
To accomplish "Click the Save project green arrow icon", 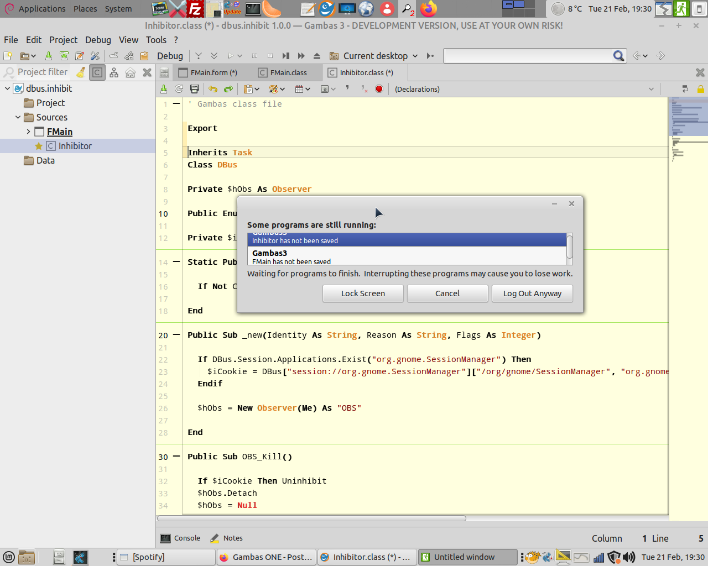I will click(x=49, y=56).
